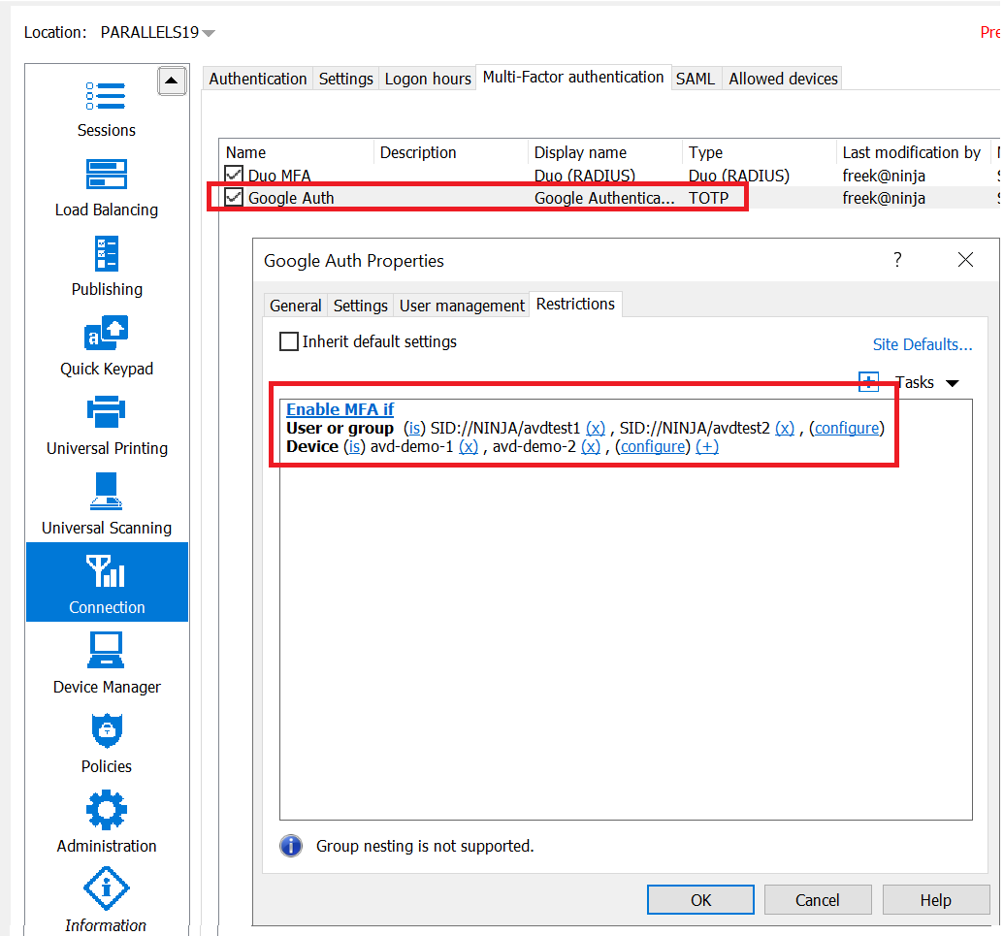This screenshot has height=936, width=1004.
Task: Click the OK button
Action: (700, 900)
